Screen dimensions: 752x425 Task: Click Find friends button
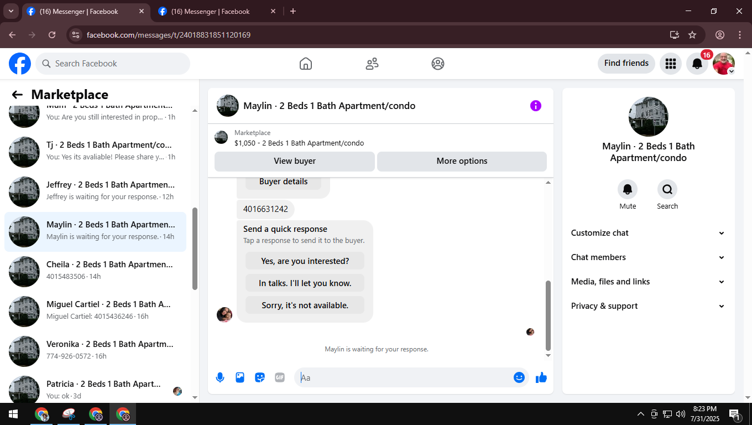click(626, 63)
